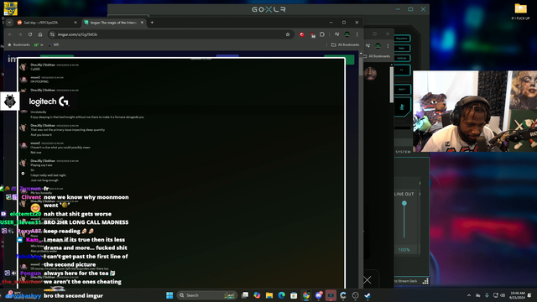Open the Windows Start menu
Viewport: 537px width, 302px height.
pyautogui.click(x=169, y=295)
